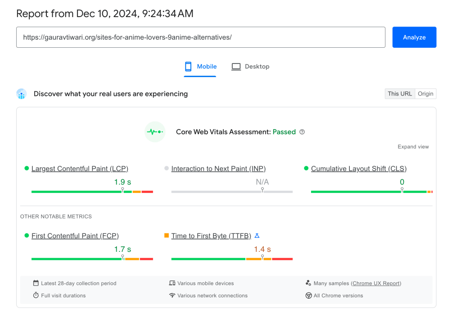The width and height of the screenshot is (461, 314).
Task: Click the LCP score distribution bar
Action: pyautogui.click(x=90, y=191)
